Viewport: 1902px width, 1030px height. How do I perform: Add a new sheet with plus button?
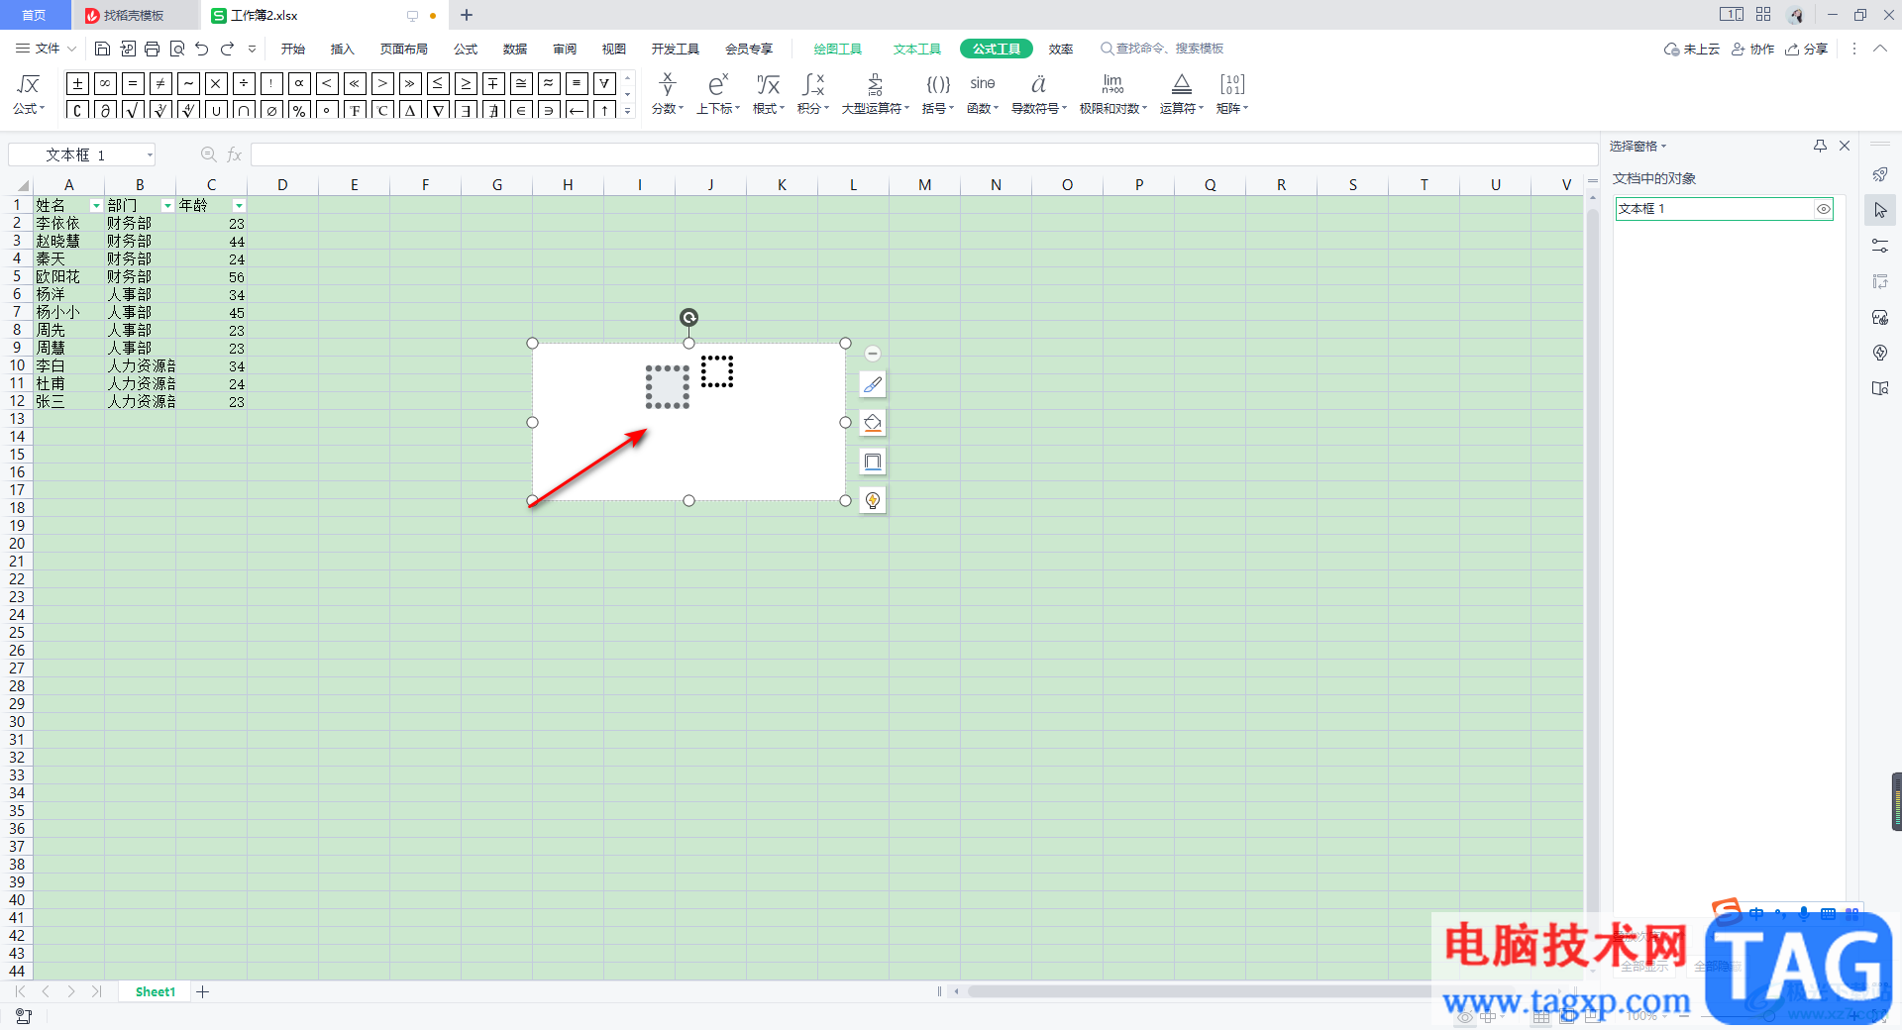point(203,991)
